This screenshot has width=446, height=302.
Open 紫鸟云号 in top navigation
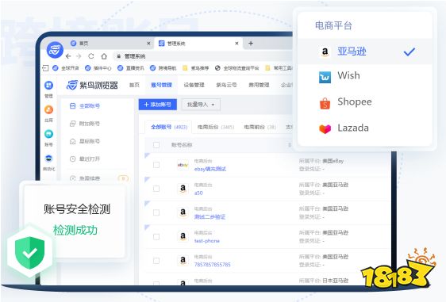(x=226, y=85)
